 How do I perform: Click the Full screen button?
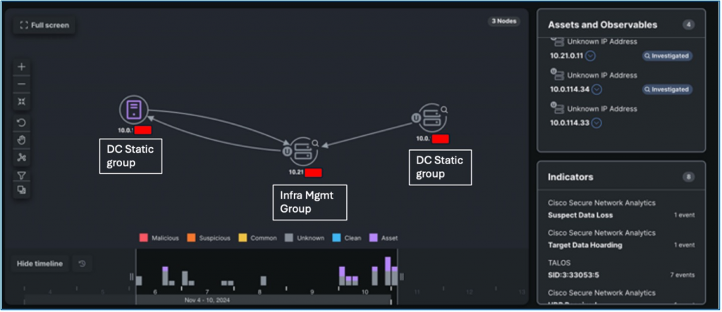click(45, 25)
